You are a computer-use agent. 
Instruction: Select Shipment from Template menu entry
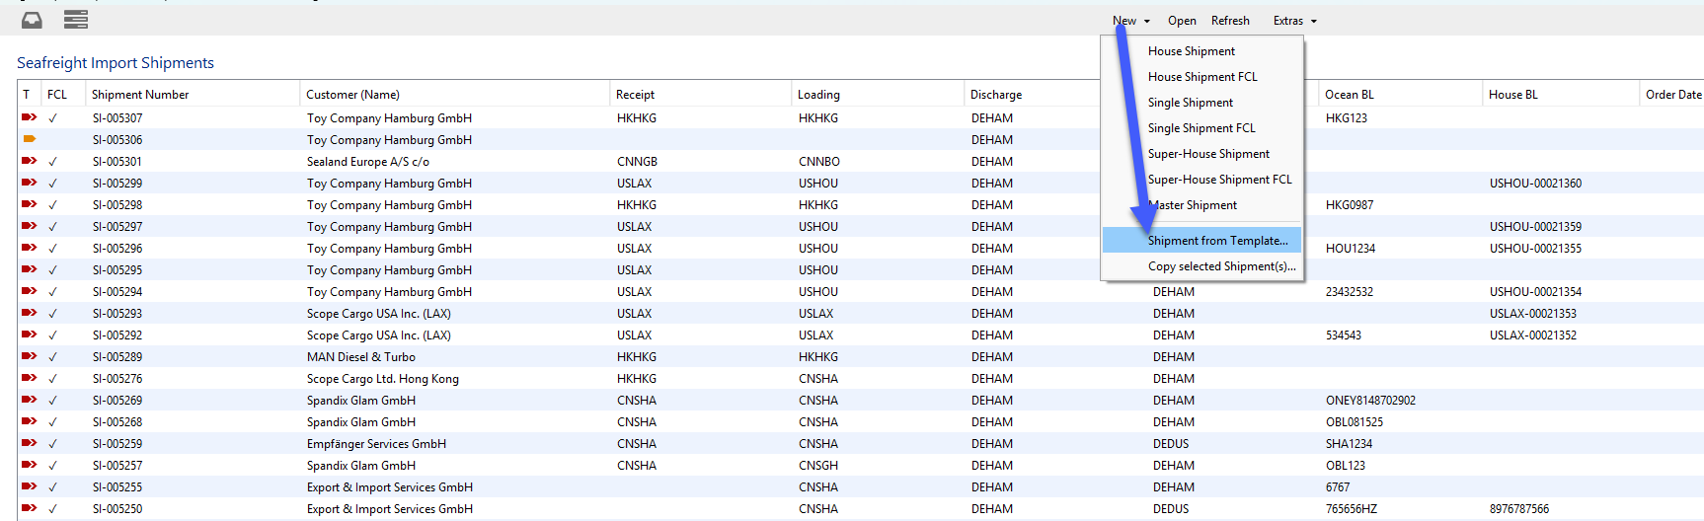(1217, 241)
